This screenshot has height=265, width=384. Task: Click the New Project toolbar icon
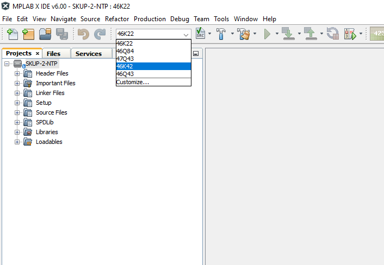click(x=28, y=34)
